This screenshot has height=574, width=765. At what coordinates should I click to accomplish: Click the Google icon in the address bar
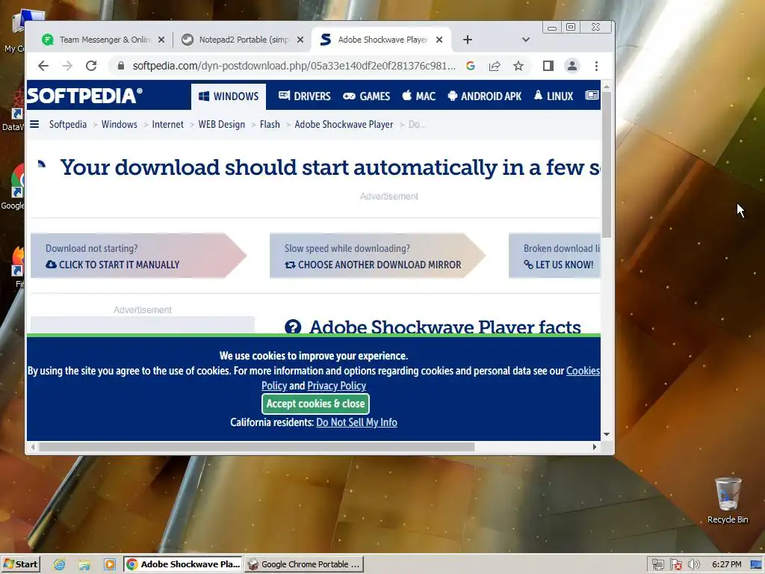471,66
